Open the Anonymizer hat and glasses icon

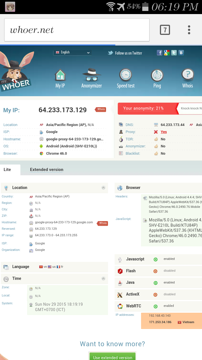point(91,75)
